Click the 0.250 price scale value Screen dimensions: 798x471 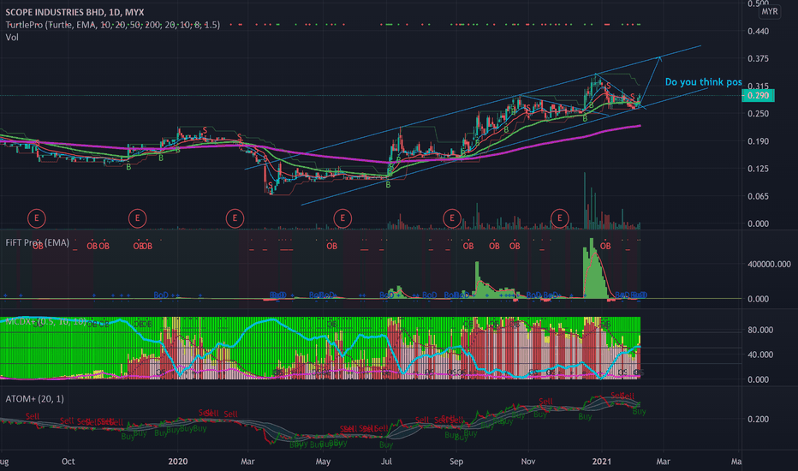759,114
